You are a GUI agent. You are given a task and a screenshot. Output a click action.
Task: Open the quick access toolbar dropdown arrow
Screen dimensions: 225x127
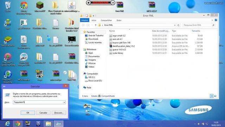(94, 16)
